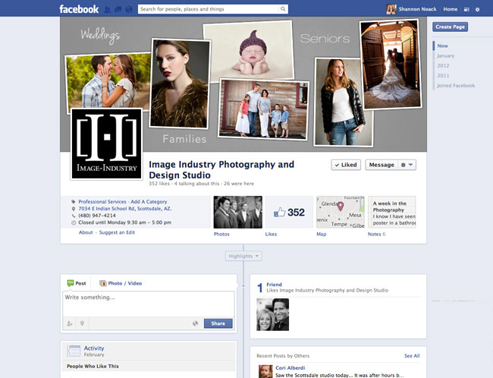Click the Post status icon
Viewport: 493px width, 378px height.
[71, 283]
